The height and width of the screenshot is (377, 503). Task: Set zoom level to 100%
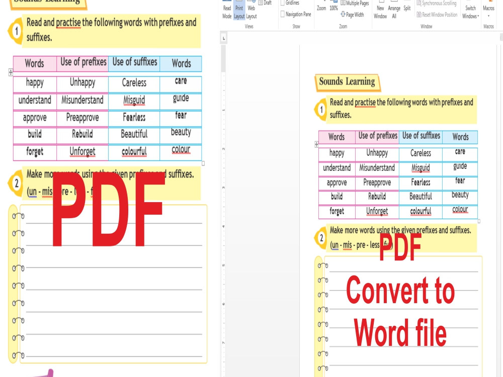click(333, 8)
